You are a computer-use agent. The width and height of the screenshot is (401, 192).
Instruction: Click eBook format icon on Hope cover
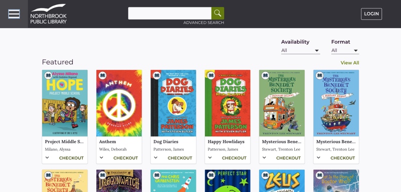(48, 75)
